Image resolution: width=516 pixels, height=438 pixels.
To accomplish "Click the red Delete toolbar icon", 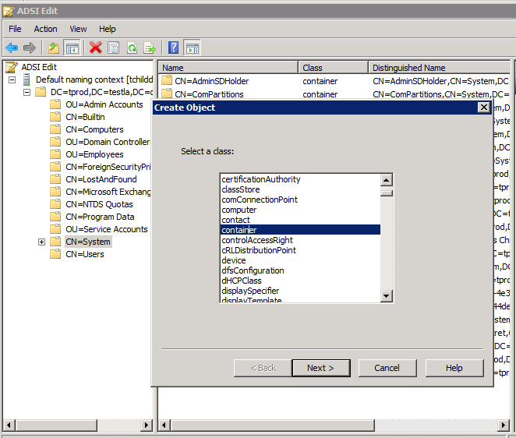I will click(96, 48).
